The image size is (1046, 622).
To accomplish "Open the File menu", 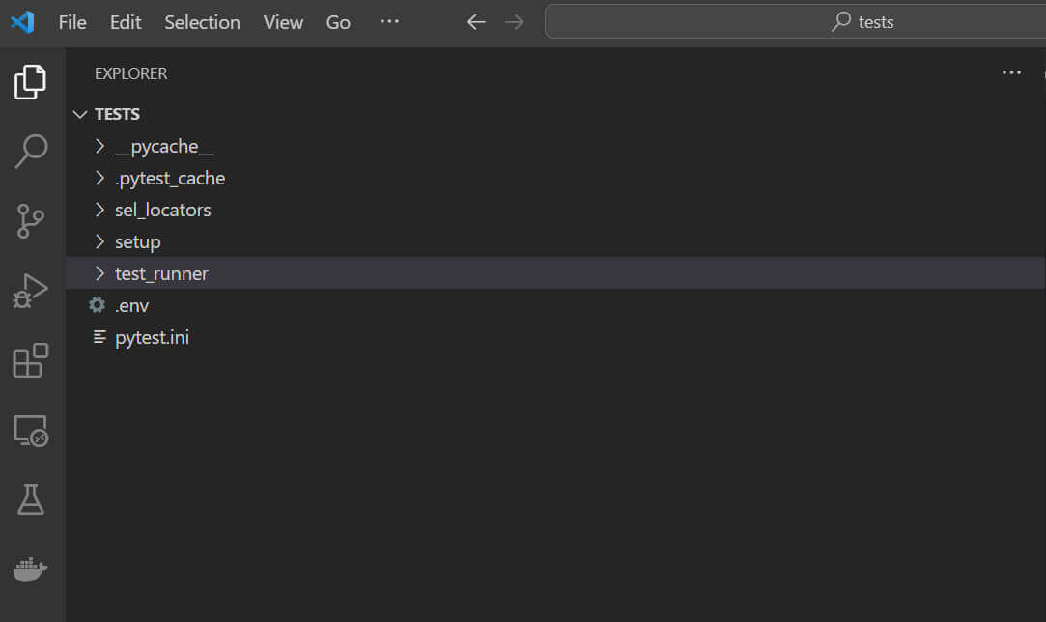I will coord(71,22).
